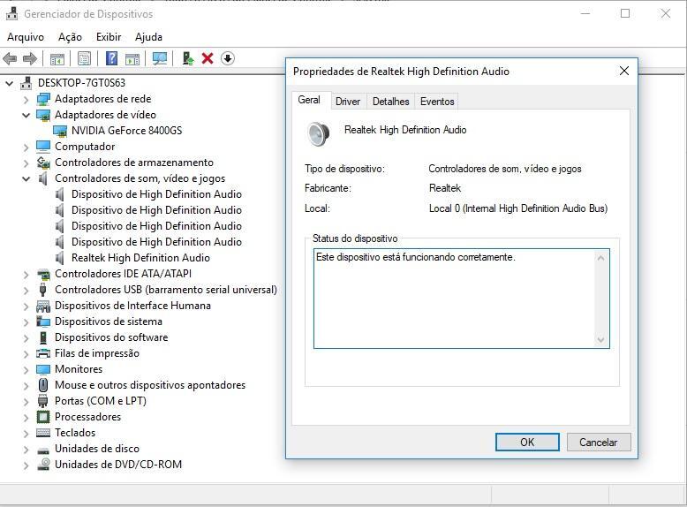Click the action pane toolbar icon
Viewport: 687px width, 507px height.
point(132,58)
